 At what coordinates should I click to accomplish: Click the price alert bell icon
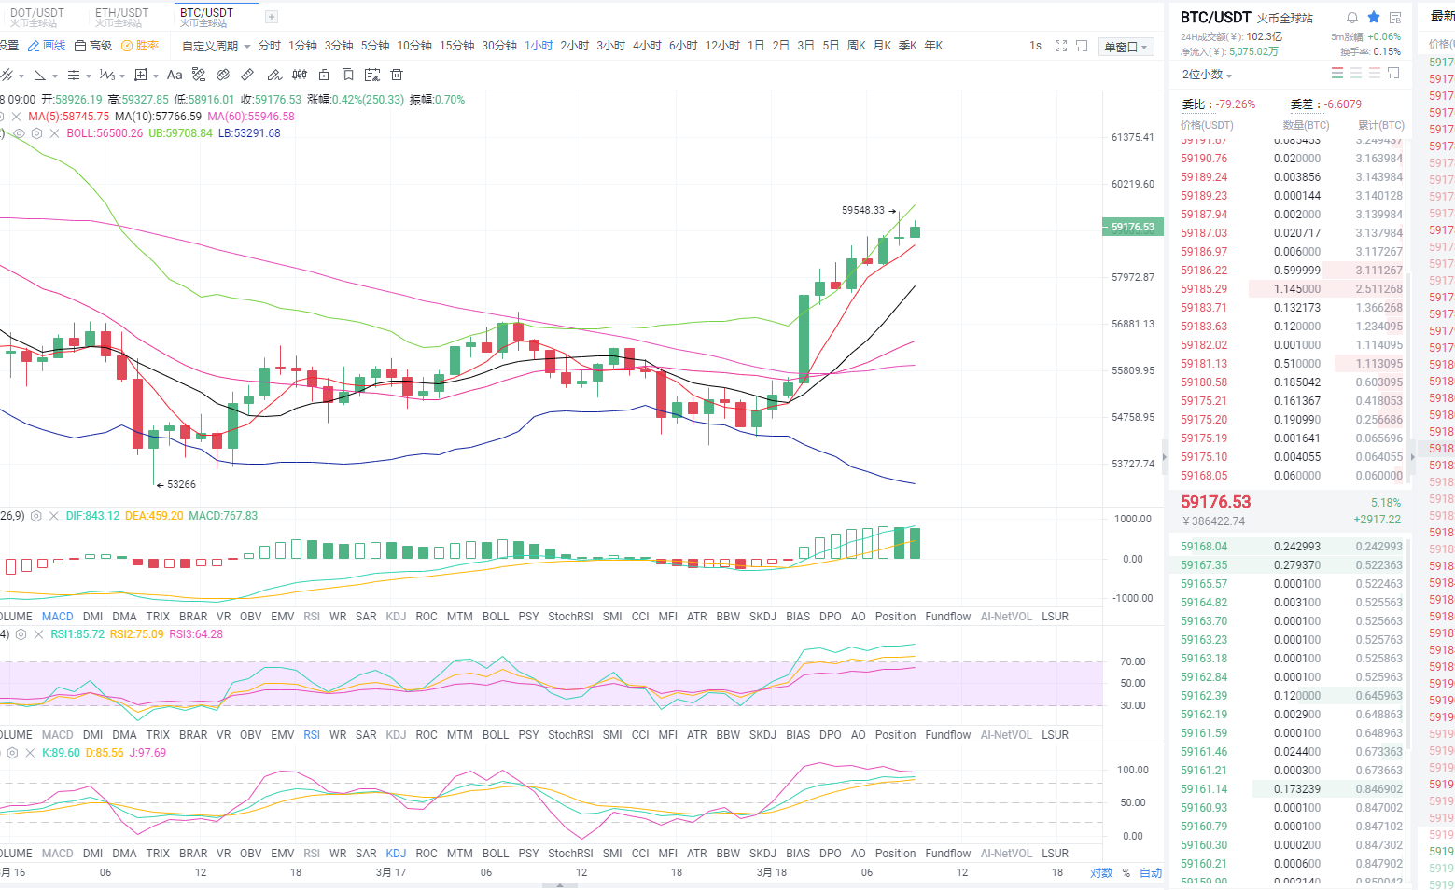1352,18
